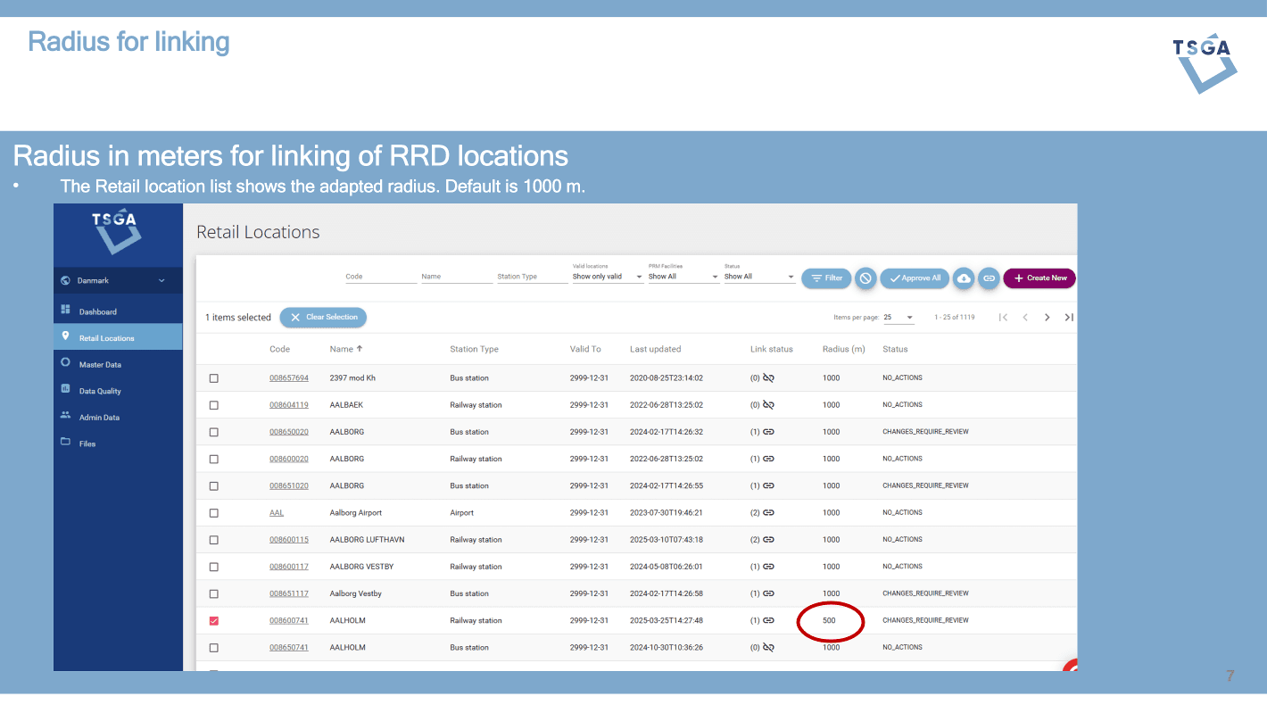The height and width of the screenshot is (713, 1267).
Task: Open Admin Data in sidebar
Action: pyautogui.click(x=118, y=417)
